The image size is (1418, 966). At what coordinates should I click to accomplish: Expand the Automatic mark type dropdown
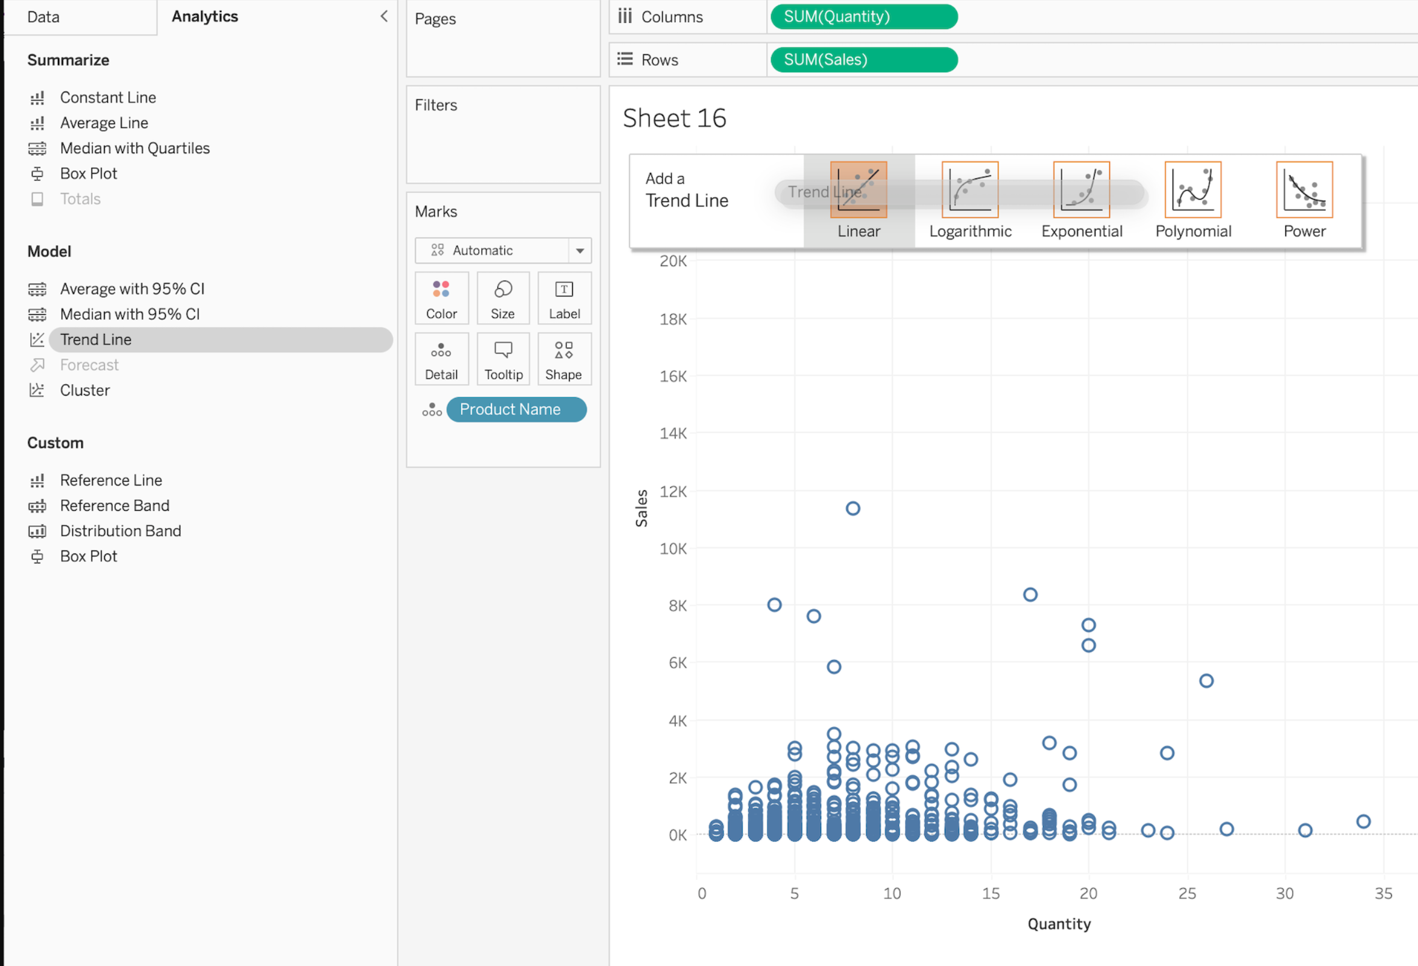click(579, 251)
